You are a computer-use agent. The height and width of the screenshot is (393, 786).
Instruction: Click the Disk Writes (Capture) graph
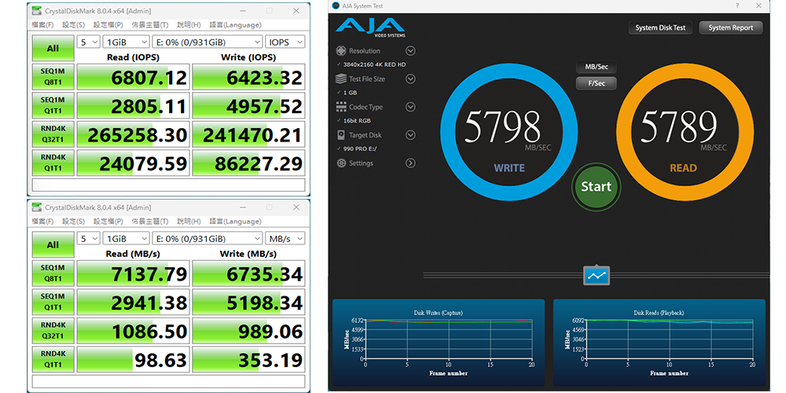click(x=439, y=343)
